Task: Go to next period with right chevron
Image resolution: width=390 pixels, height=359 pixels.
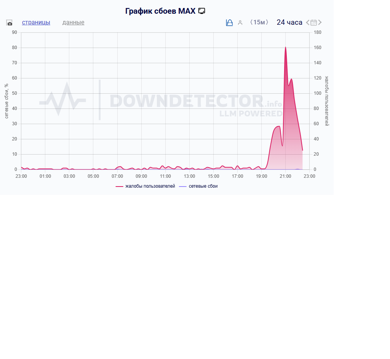Action: [x=320, y=22]
